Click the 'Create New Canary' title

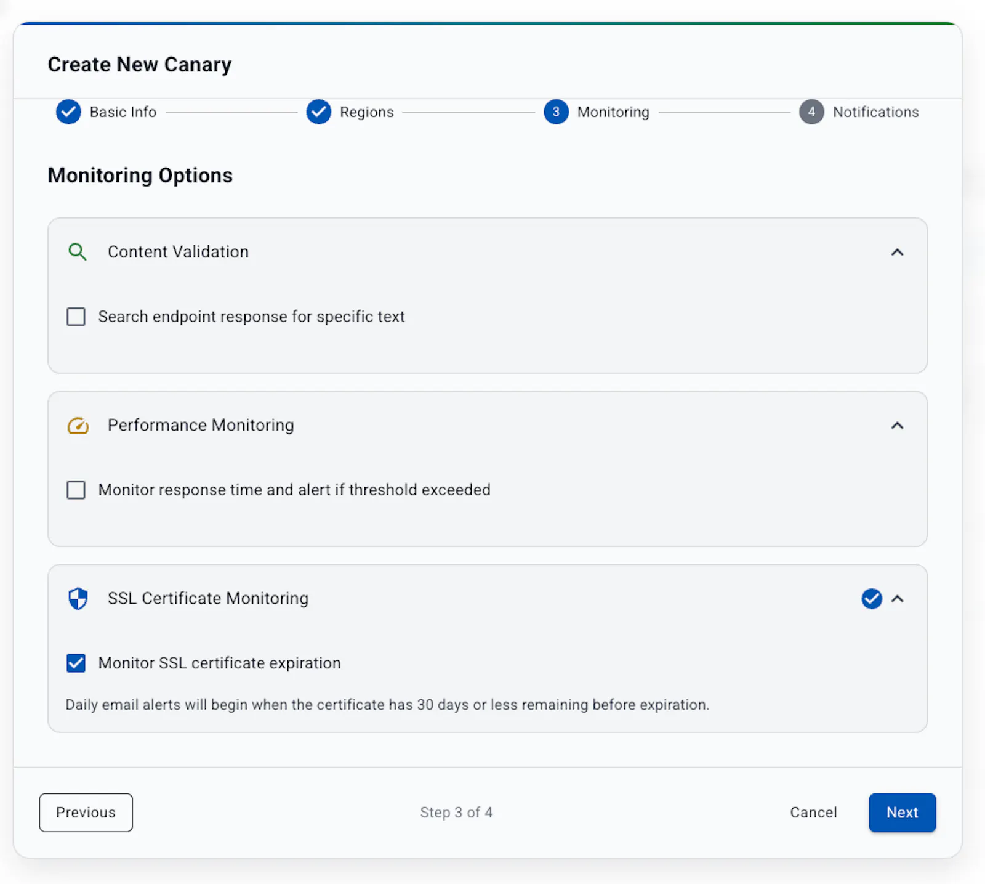pos(140,65)
